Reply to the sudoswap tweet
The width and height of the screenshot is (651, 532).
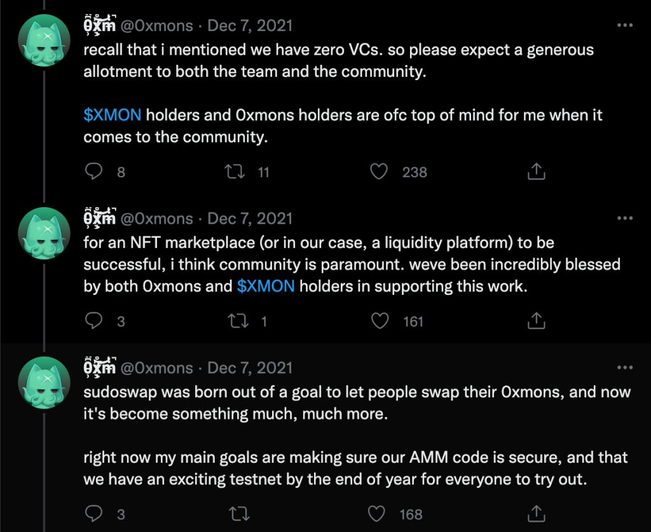(93, 514)
